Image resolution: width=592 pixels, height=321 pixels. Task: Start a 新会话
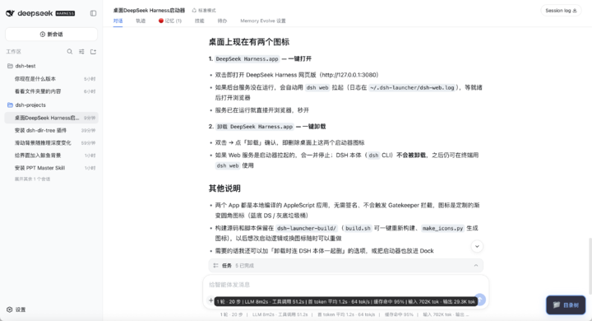[x=51, y=34]
